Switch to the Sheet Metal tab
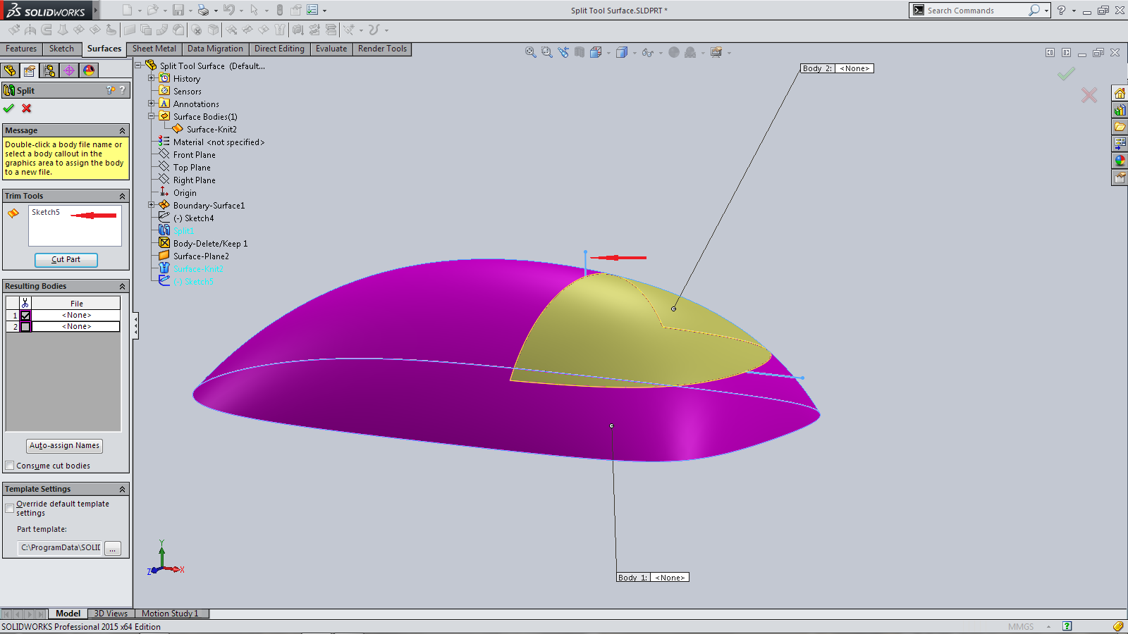 (x=154, y=49)
